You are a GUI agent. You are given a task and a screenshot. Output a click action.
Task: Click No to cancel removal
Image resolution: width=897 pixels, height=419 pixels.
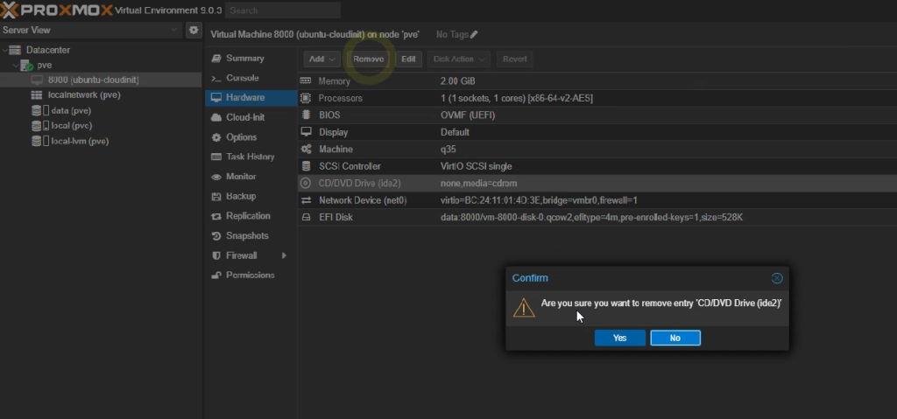(675, 338)
